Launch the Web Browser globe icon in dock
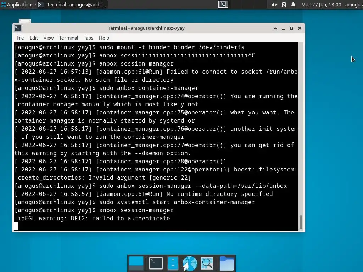This screenshot has height=272, width=363. tap(190, 263)
